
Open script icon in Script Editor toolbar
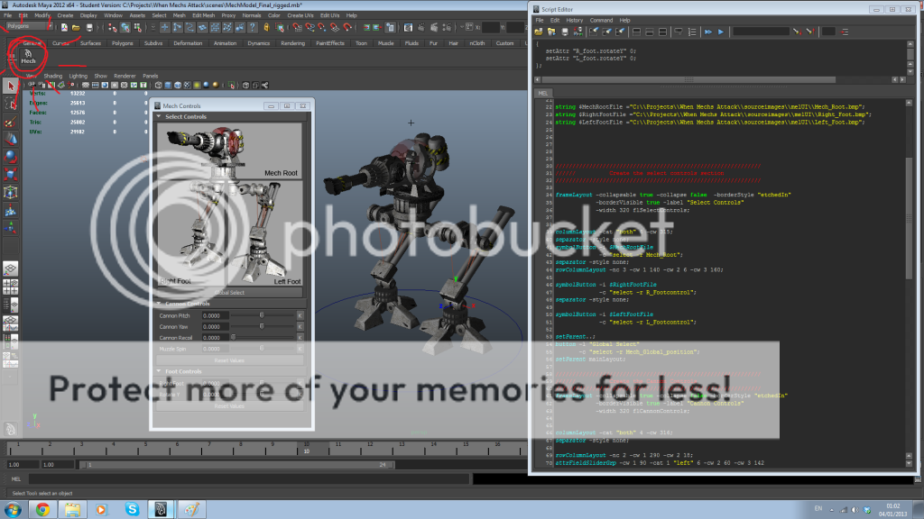pos(540,32)
